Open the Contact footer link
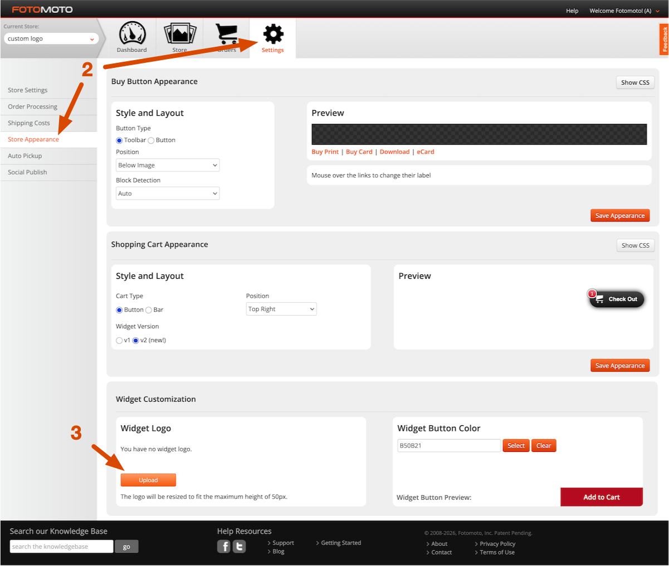The image size is (669, 566). tap(441, 552)
